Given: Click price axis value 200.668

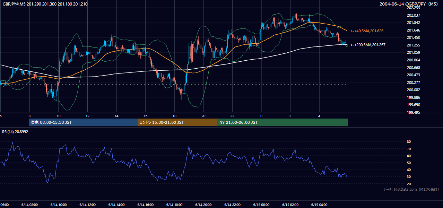Looking at the screenshot, I should (413, 68).
